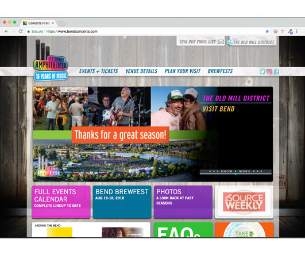Click The Old Mill District slideshow link

tap(236, 98)
